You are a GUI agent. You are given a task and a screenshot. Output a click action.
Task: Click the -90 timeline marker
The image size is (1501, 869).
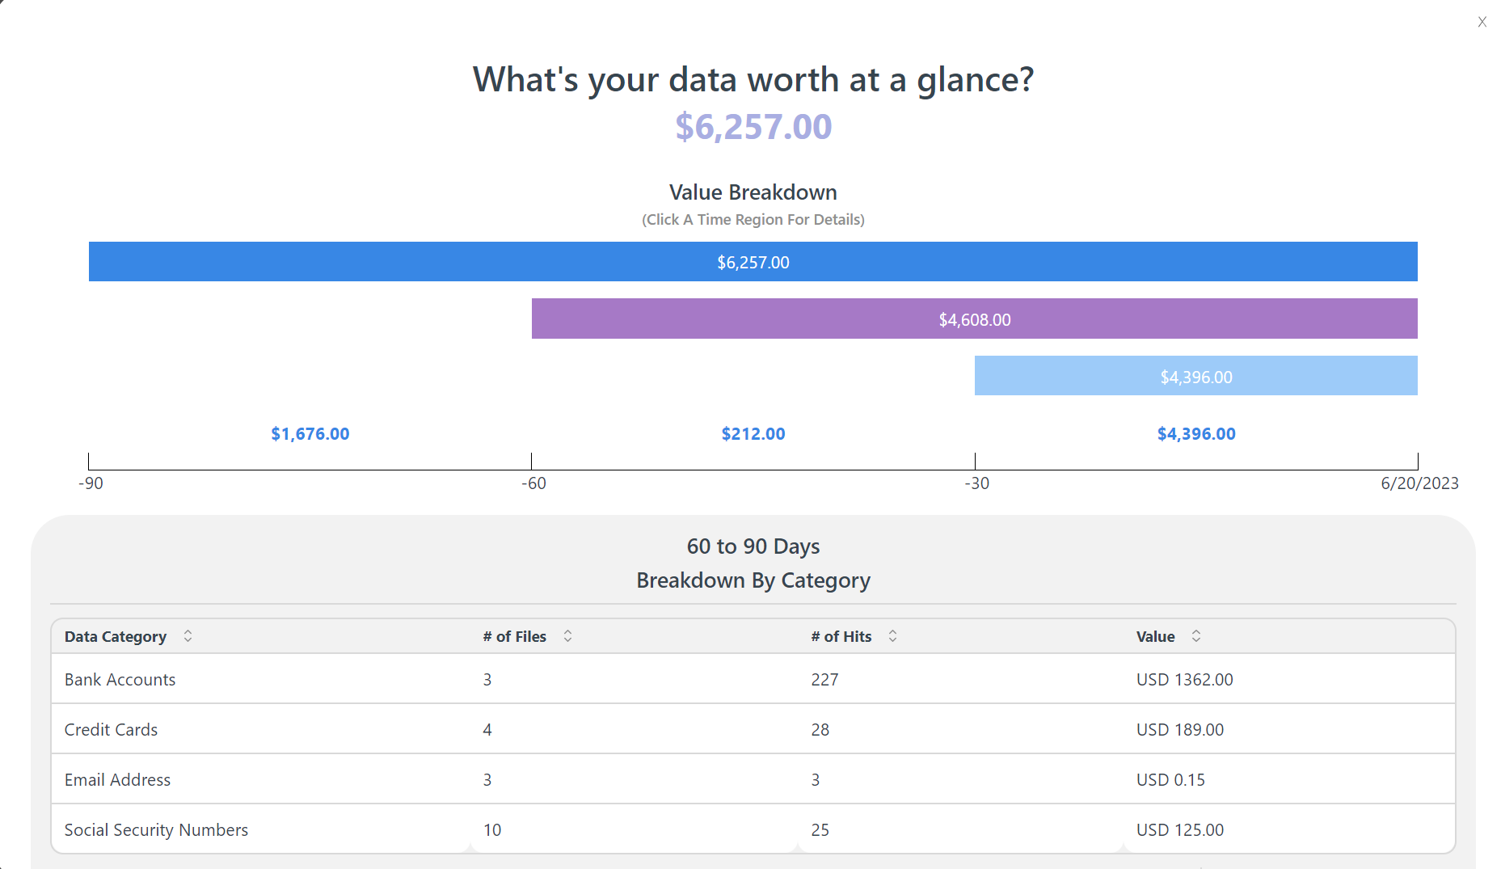(x=91, y=483)
